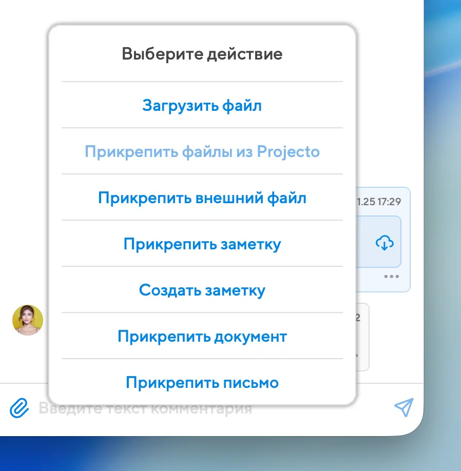Click the cloud download icon

coord(385,243)
